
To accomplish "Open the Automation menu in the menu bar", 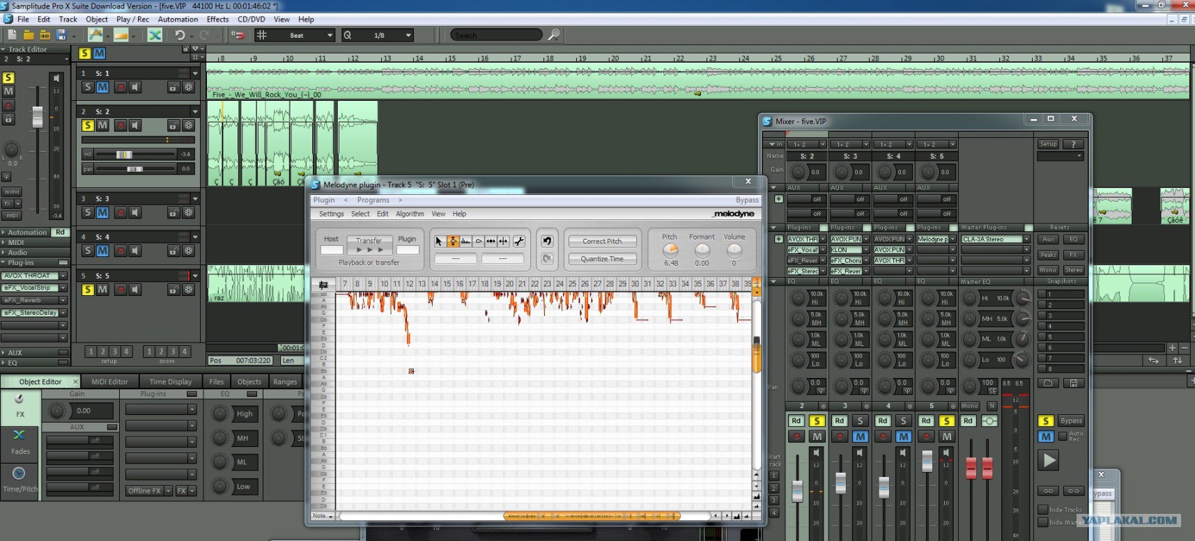I will [x=178, y=19].
